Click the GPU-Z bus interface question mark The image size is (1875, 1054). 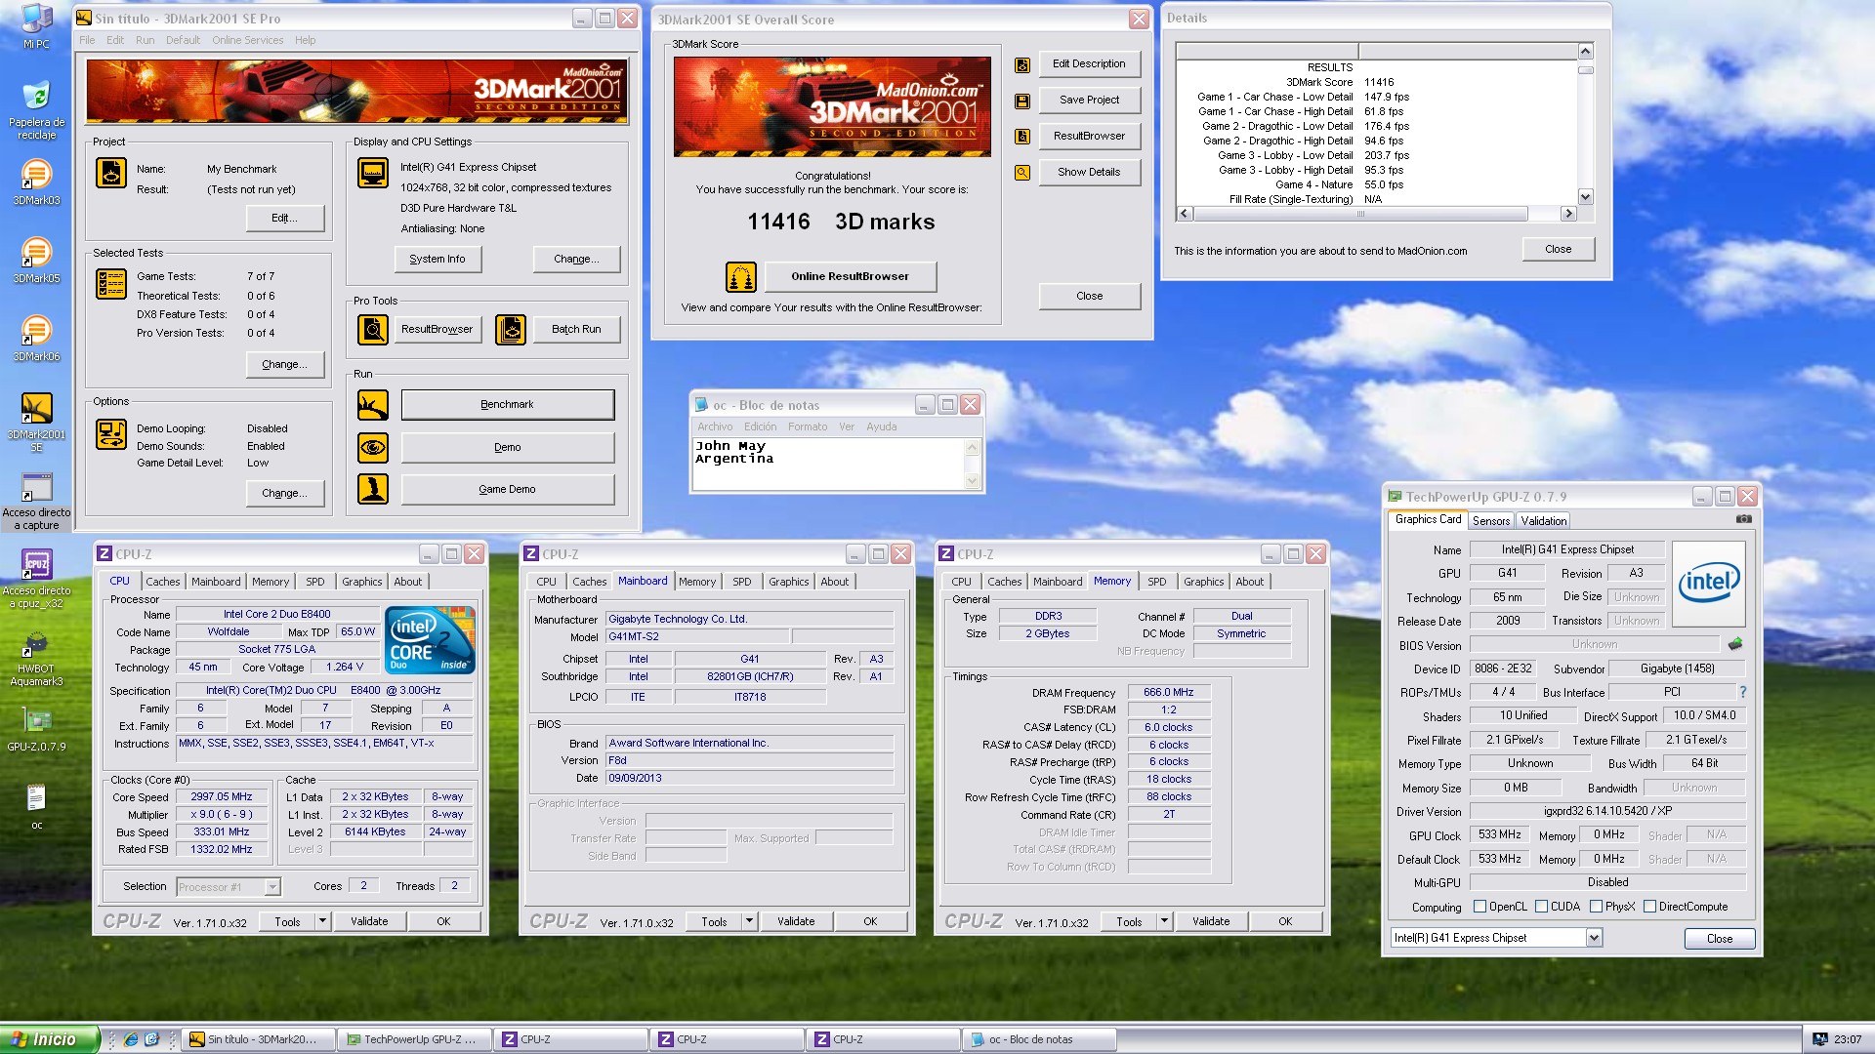click(1742, 692)
